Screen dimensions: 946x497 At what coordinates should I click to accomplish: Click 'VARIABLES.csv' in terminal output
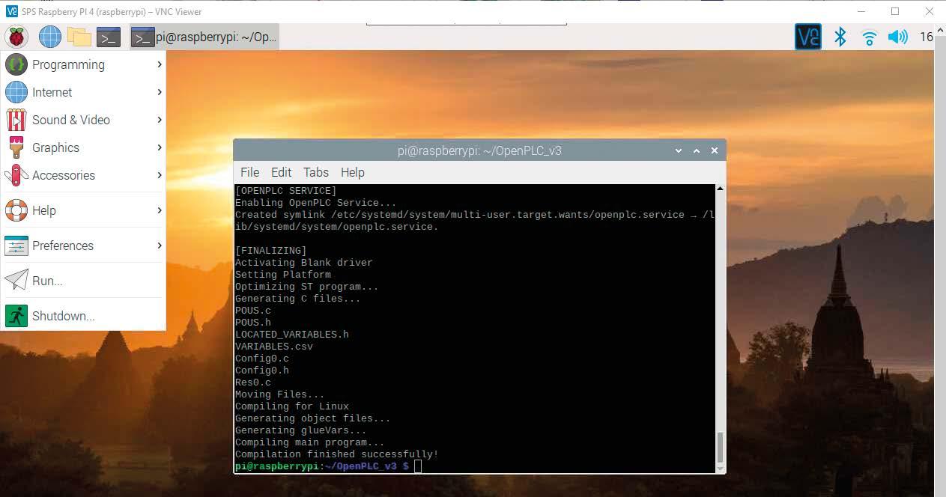pyautogui.click(x=274, y=347)
